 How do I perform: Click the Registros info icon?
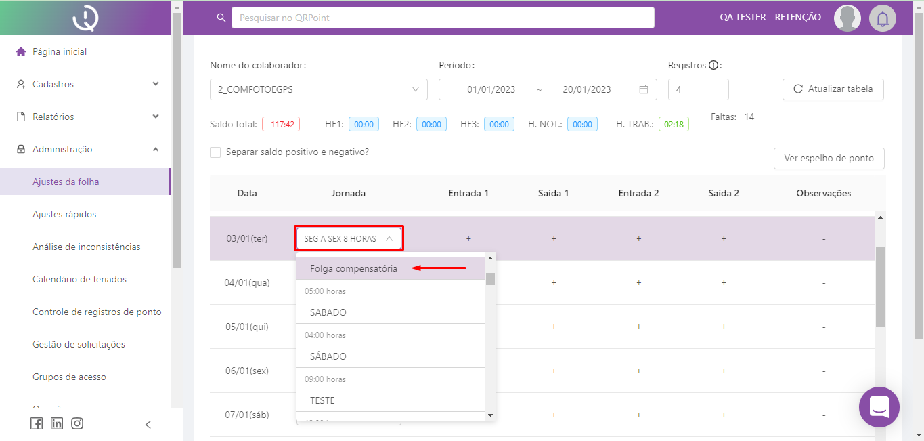[713, 66]
